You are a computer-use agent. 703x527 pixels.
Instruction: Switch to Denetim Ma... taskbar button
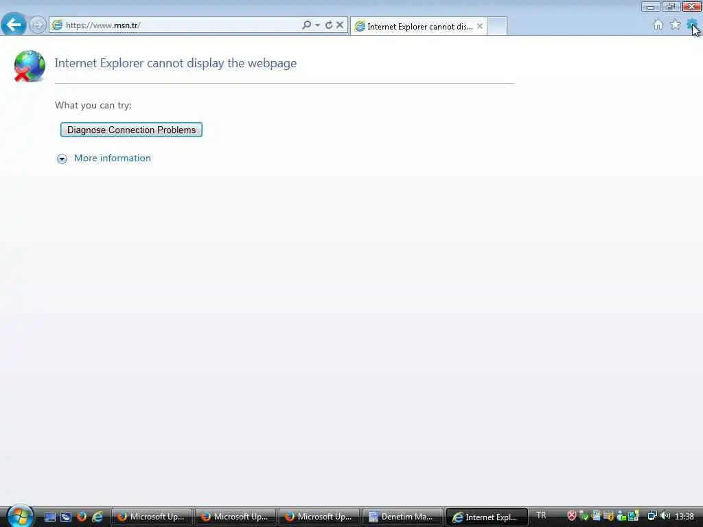(x=402, y=517)
